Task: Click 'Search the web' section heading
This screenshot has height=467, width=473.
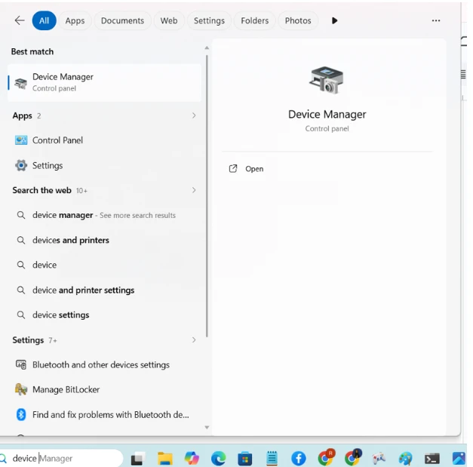Action: click(42, 190)
